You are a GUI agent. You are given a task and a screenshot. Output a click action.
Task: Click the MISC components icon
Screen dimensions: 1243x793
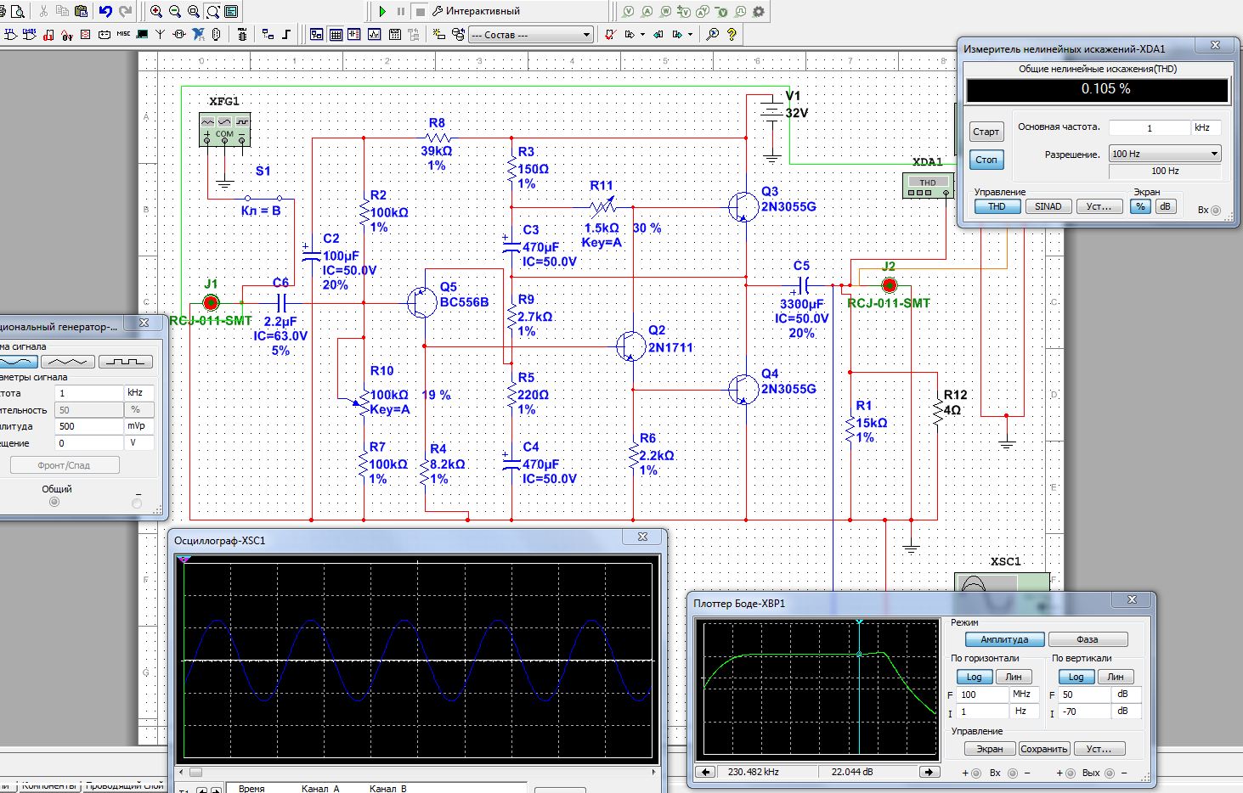123,35
